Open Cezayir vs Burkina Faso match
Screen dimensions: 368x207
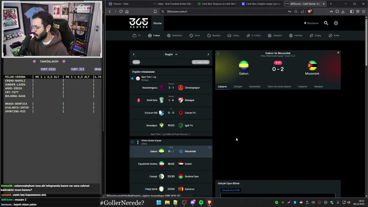(x=171, y=177)
